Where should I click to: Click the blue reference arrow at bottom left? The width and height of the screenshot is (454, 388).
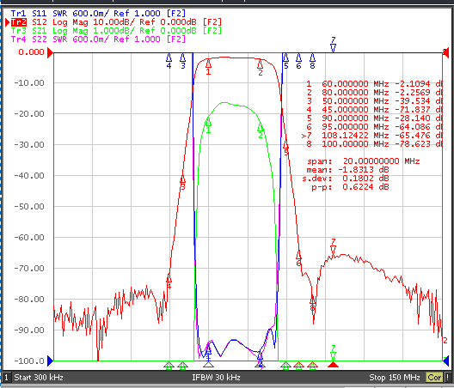click(51, 361)
